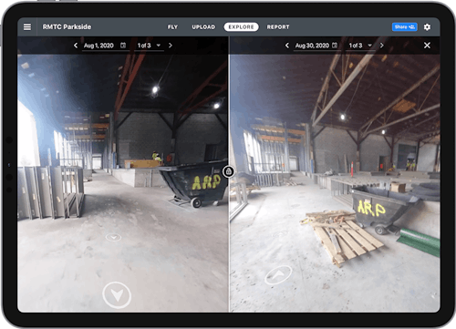This screenshot has width=456, height=329.
Task: Open calendar icon beside Aug 1, 2020
Action: tap(123, 46)
